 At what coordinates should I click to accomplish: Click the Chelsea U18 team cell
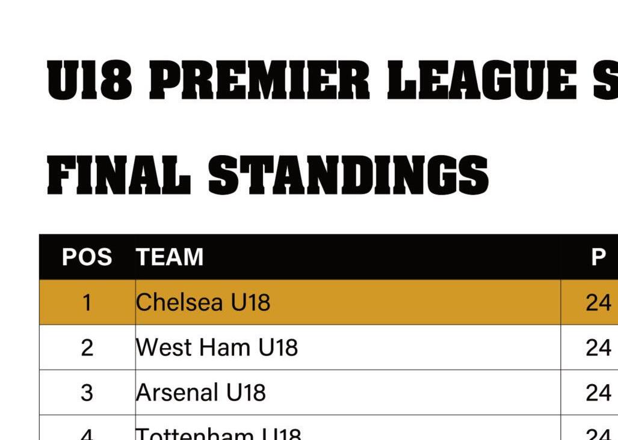click(x=203, y=302)
